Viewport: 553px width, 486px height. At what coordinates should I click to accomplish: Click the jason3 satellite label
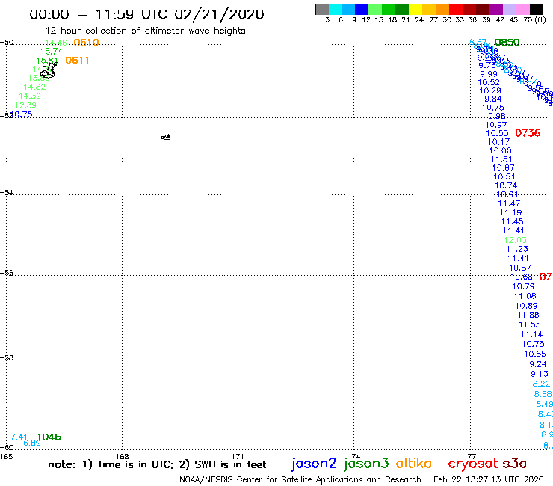tap(366, 464)
